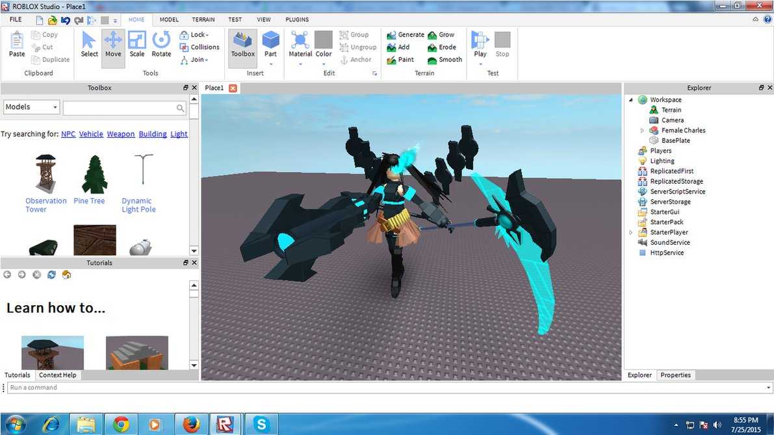Click the Weapon search suggestion link
Viewport: 774px width, 435px height.
(120, 134)
